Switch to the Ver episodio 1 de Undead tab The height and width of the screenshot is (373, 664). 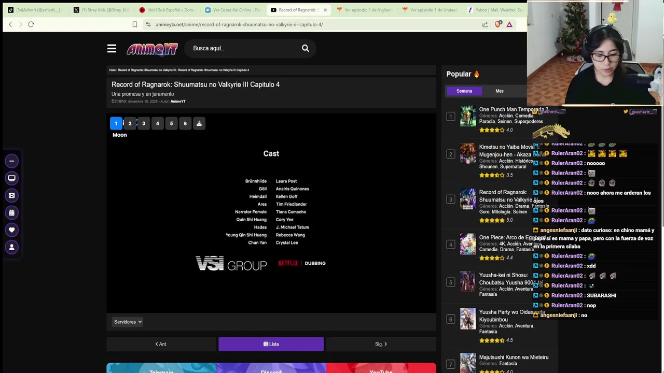[x=431, y=10]
